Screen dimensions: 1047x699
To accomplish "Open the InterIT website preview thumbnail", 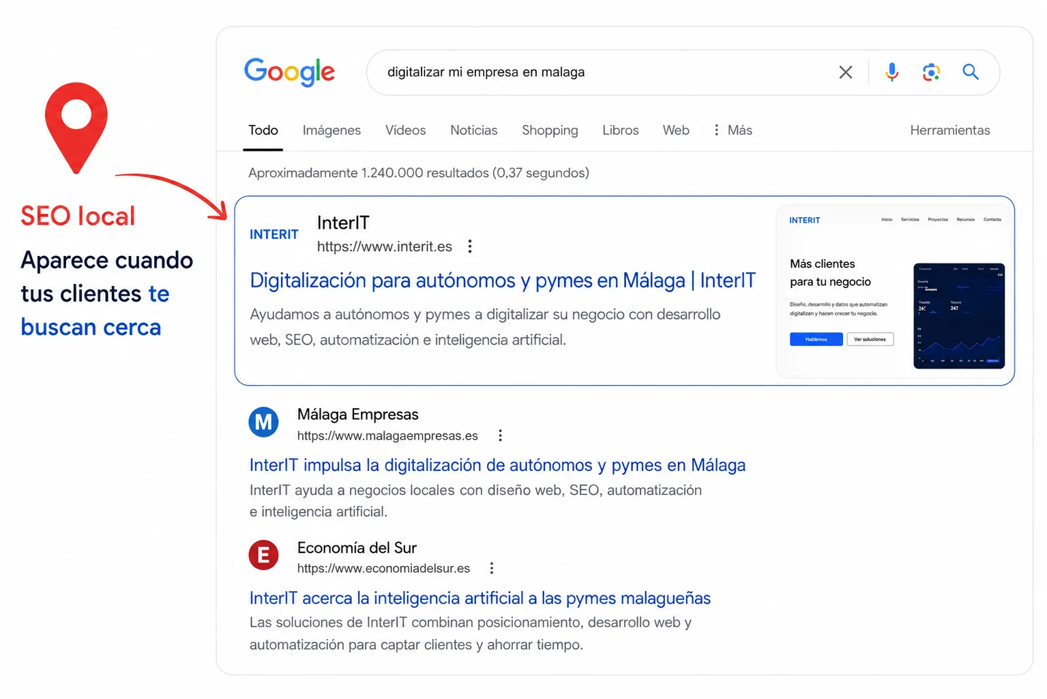I will pos(895,291).
